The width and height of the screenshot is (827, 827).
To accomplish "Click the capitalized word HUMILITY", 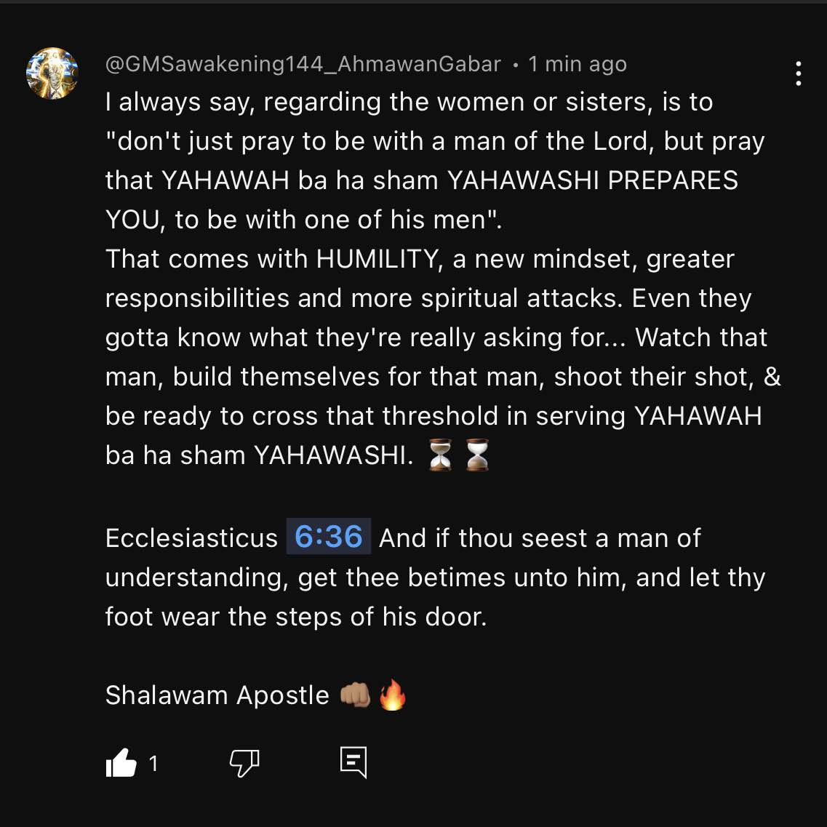I will tap(377, 260).
